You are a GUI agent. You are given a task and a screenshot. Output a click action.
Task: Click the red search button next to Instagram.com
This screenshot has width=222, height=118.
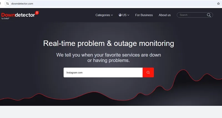point(148,72)
